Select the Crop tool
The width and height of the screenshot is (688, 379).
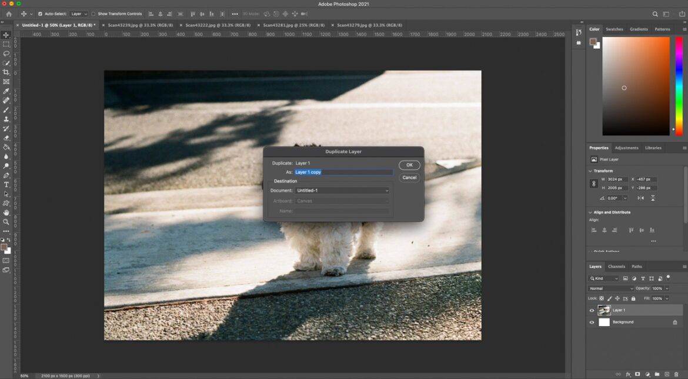tap(6, 72)
